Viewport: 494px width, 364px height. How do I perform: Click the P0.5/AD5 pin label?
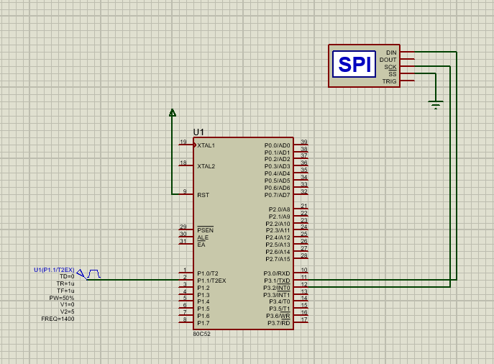pyautogui.click(x=278, y=181)
